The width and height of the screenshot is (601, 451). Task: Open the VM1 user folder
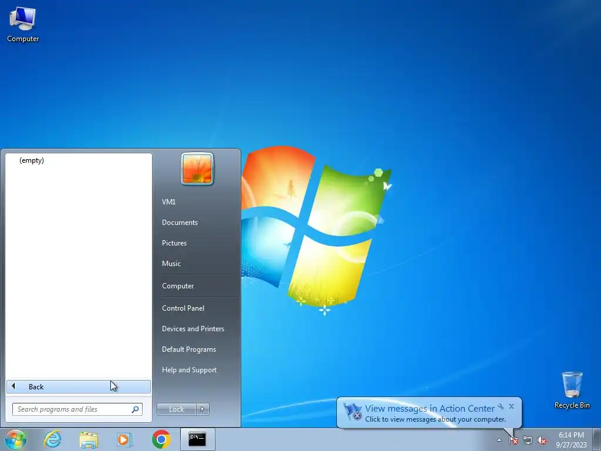pyautogui.click(x=168, y=202)
